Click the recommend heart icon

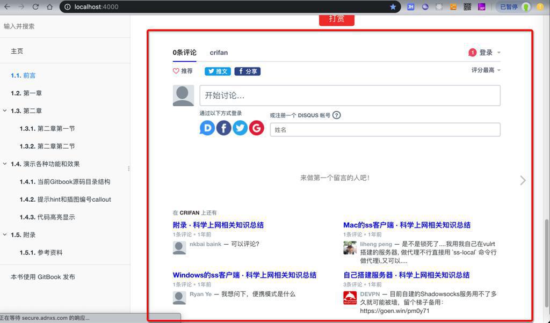[x=176, y=71]
